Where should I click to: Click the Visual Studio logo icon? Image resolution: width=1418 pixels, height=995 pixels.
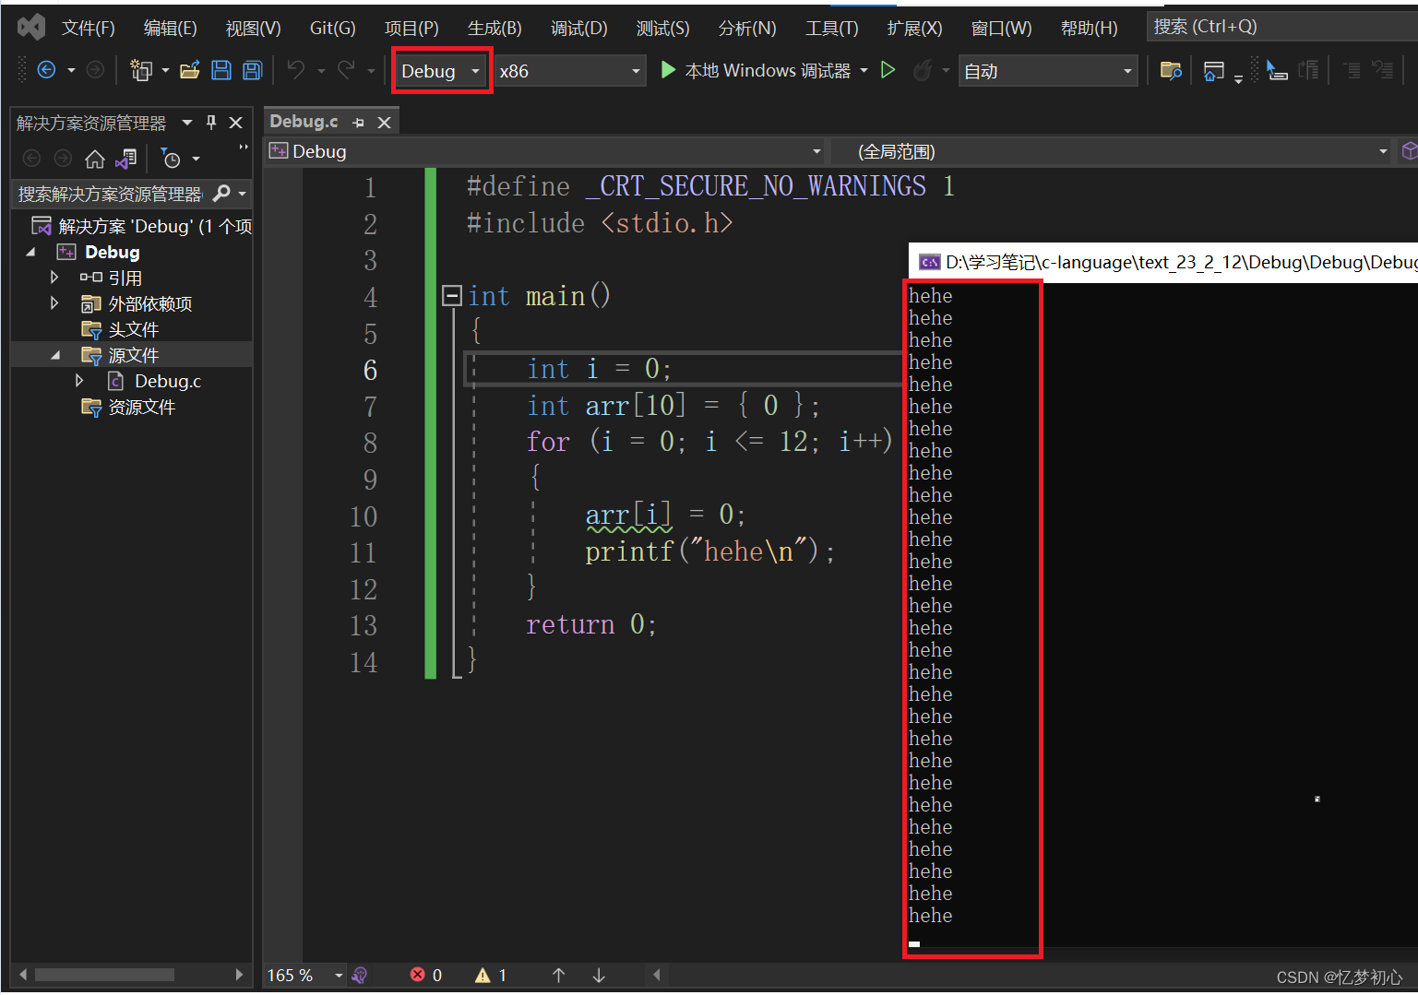pos(31,27)
